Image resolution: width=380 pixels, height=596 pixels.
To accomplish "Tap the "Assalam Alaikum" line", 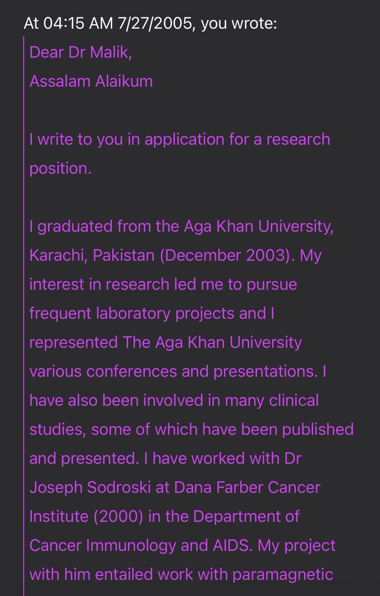I will [x=91, y=80].
